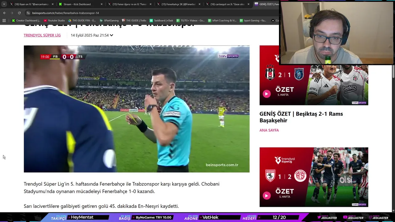This screenshot has height=222, width=395.
Task: Close the 'Kaan on X' tab
Action: click(52, 4)
